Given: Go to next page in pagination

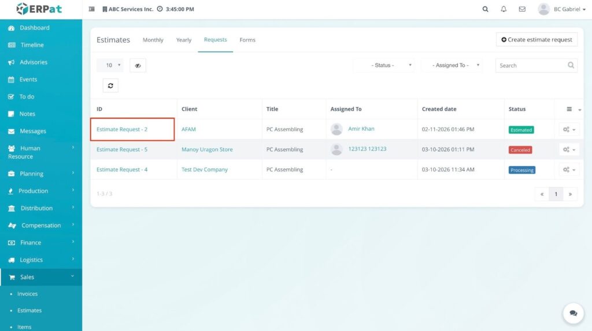Looking at the screenshot, I should 570,194.
